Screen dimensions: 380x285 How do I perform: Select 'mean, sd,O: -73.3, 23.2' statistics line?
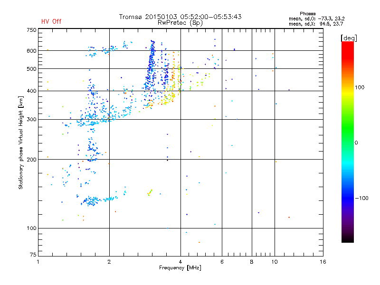coord(316,19)
